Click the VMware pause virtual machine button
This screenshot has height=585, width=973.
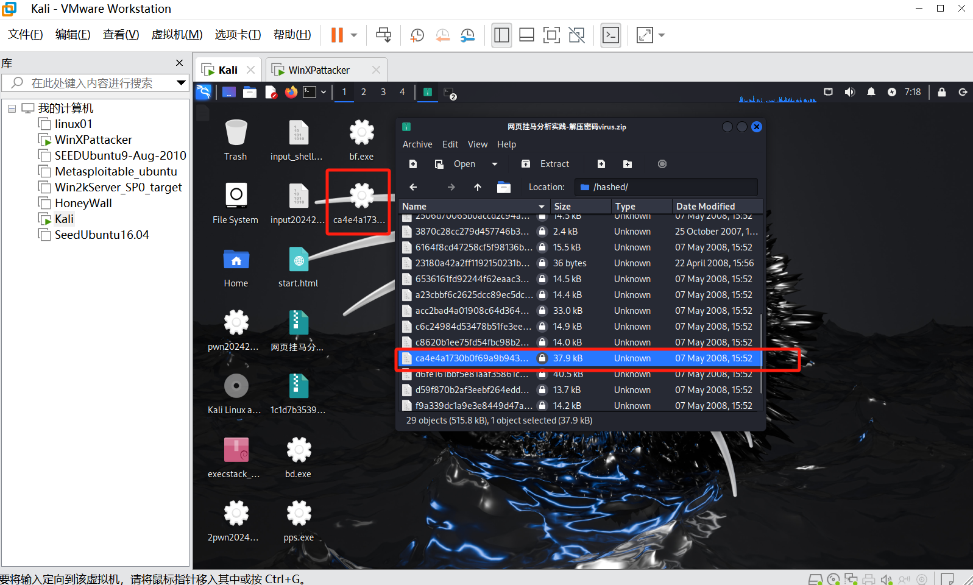click(x=337, y=35)
